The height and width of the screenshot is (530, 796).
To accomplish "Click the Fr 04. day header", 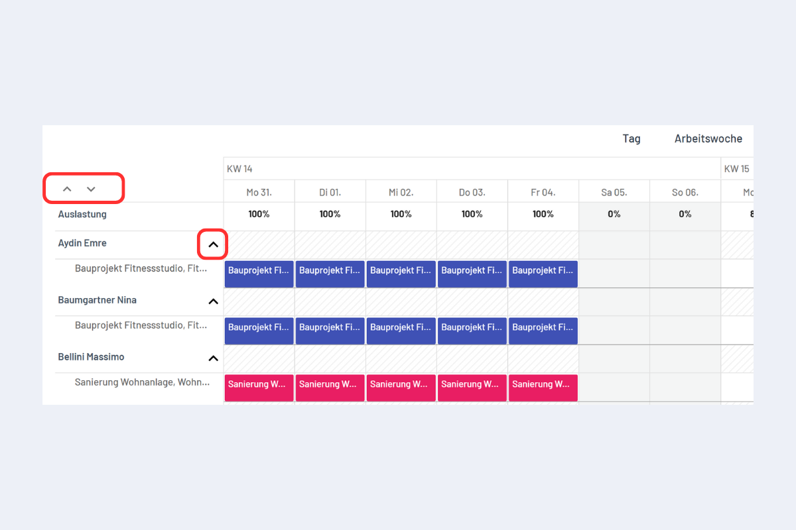I will point(543,193).
